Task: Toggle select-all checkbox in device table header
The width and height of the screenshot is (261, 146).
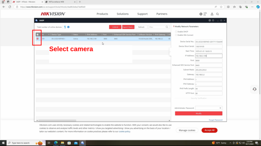Action: (x=38, y=35)
